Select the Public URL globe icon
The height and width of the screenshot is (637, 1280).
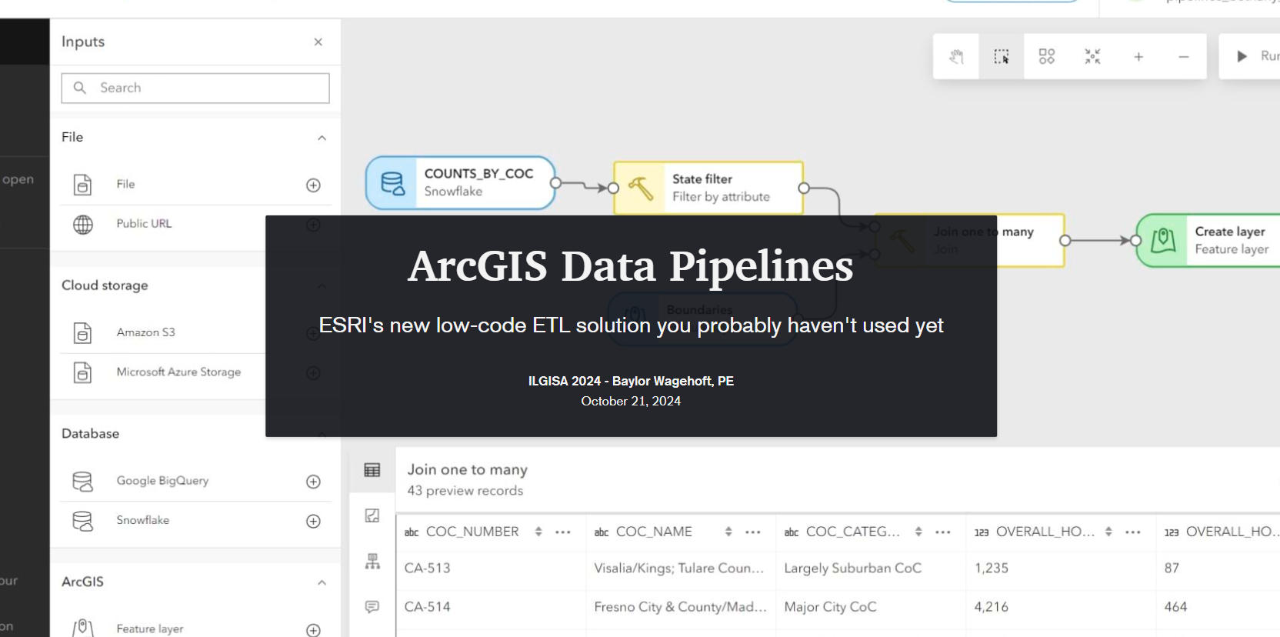click(x=82, y=224)
